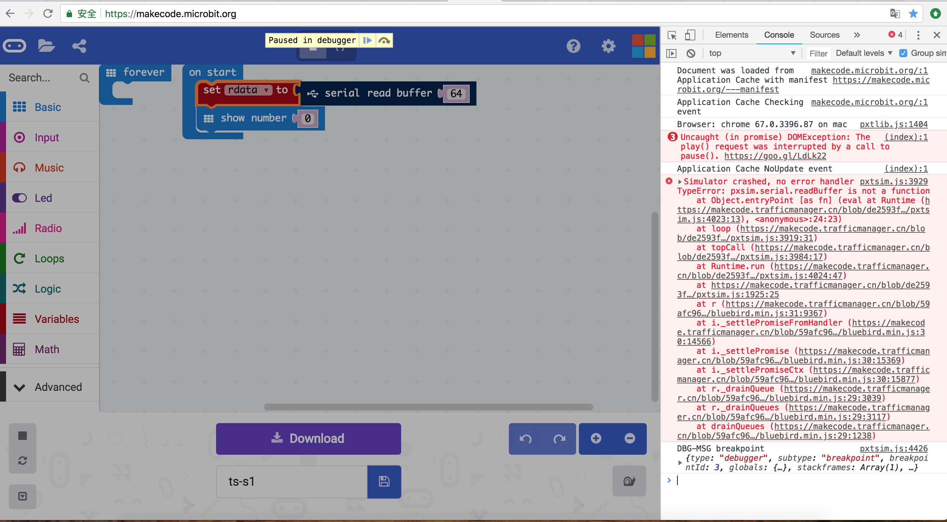Image resolution: width=947 pixels, height=522 pixels.
Task: Open the settings gear menu
Action: click(608, 45)
